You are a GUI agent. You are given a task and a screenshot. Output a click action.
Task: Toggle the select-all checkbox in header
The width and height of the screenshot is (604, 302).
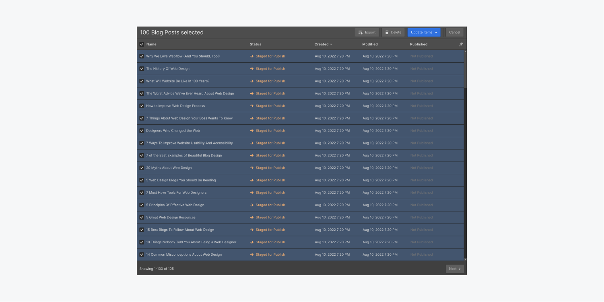[142, 44]
